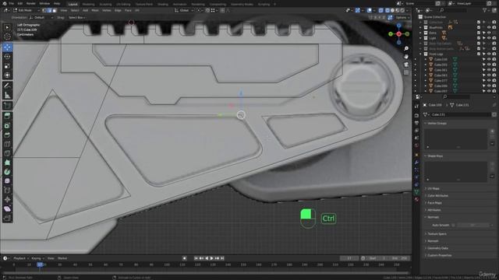Hide the Extra collection with eye icon
Viewport: 499px width, 280px height.
click(x=489, y=33)
